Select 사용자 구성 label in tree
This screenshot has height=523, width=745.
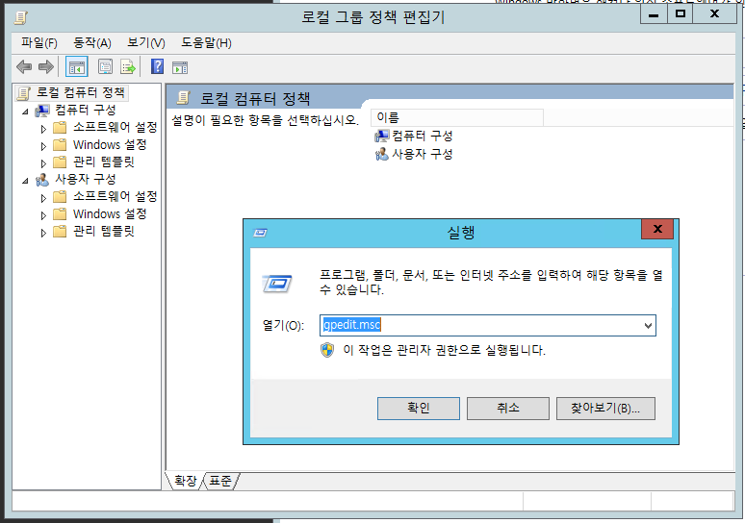click(x=86, y=180)
